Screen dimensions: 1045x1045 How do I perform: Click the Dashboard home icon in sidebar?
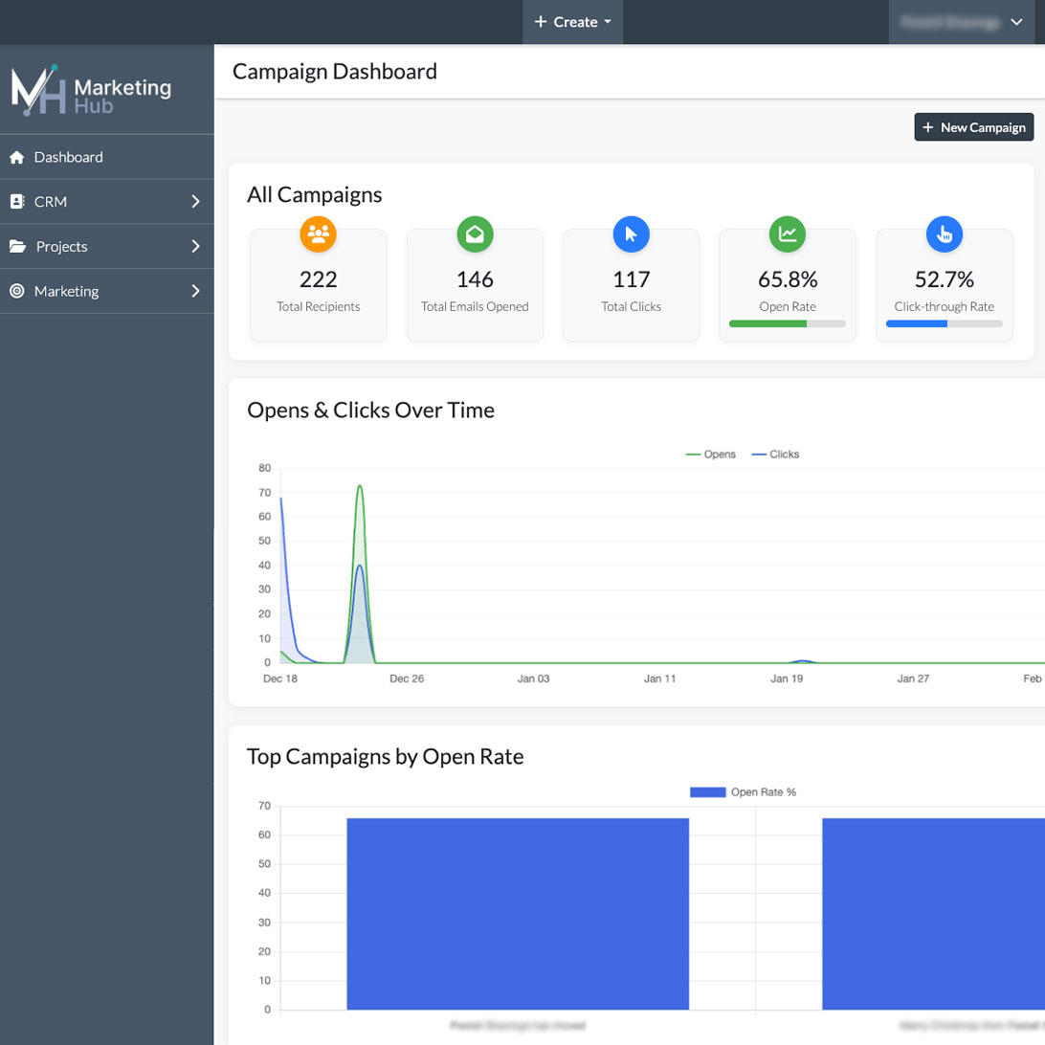(x=16, y=157)
